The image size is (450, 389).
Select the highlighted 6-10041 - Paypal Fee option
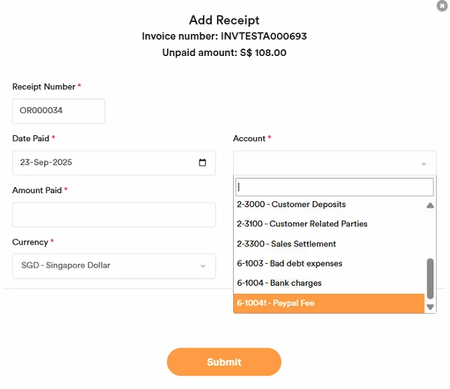(x=275, y=303)
